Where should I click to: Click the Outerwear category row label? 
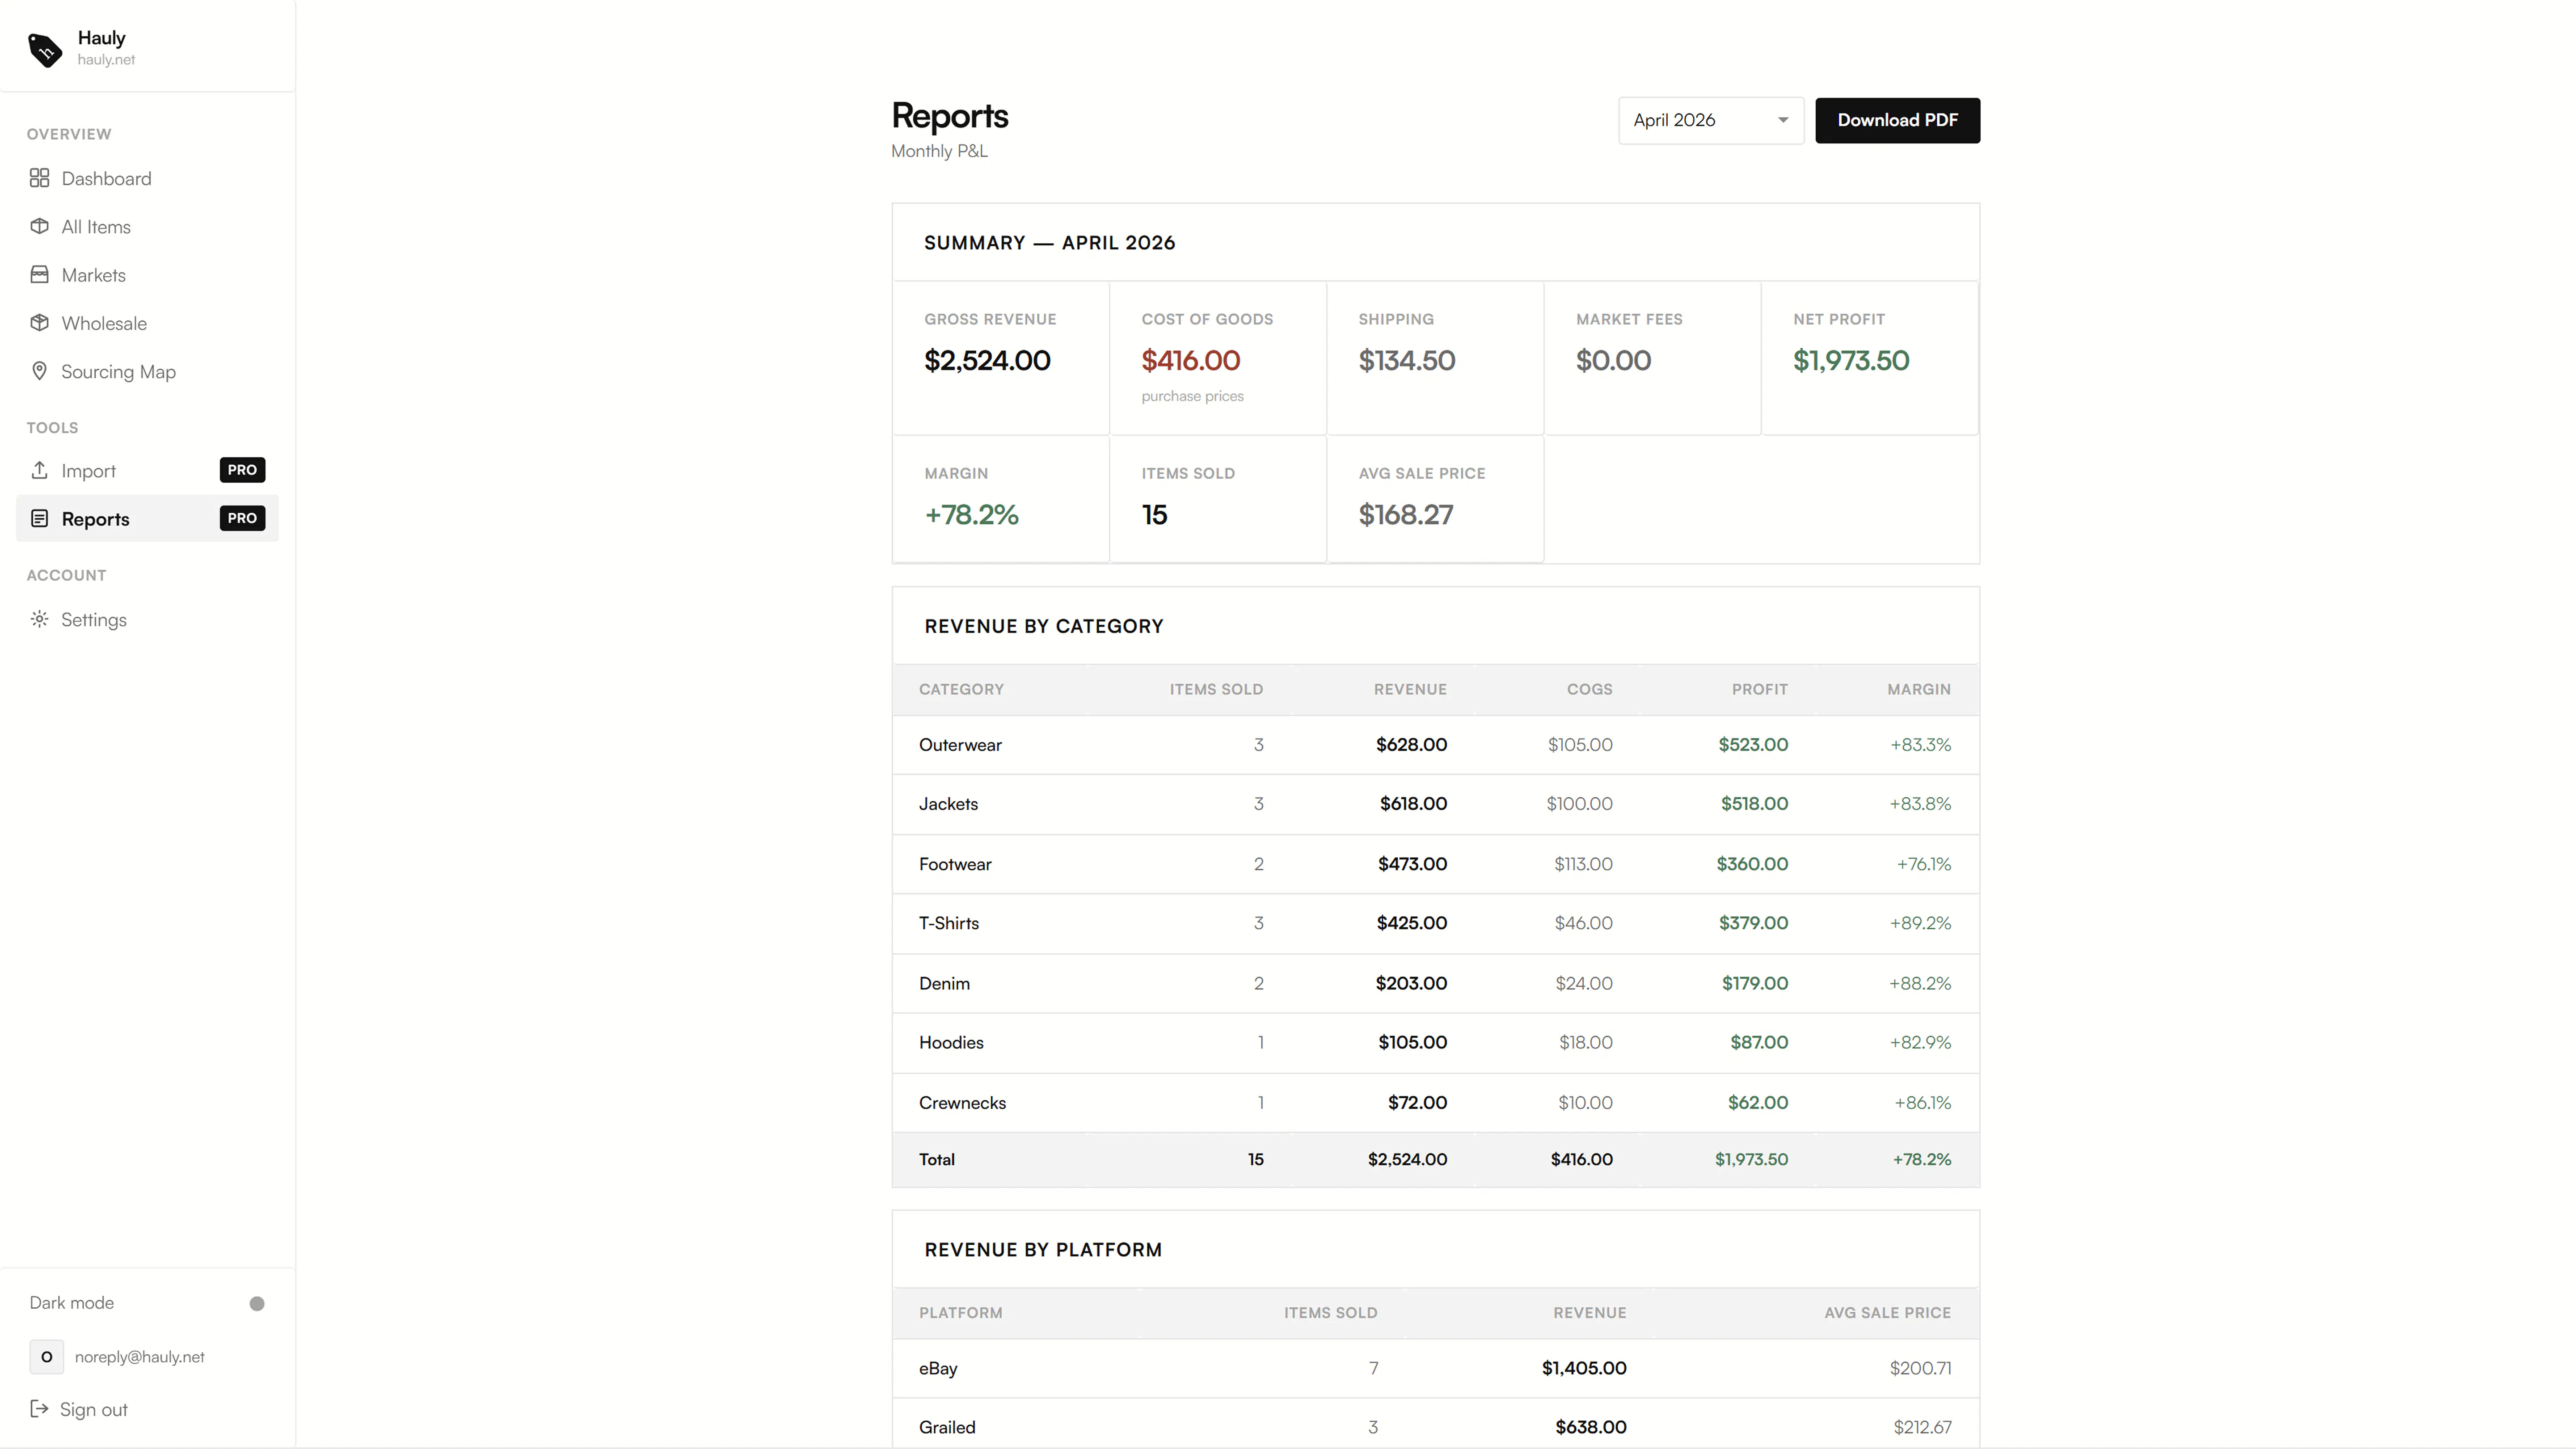coord(960,745)
